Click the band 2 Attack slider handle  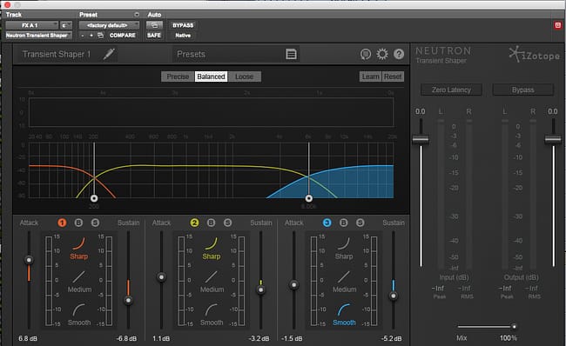[x=161, y=276]
